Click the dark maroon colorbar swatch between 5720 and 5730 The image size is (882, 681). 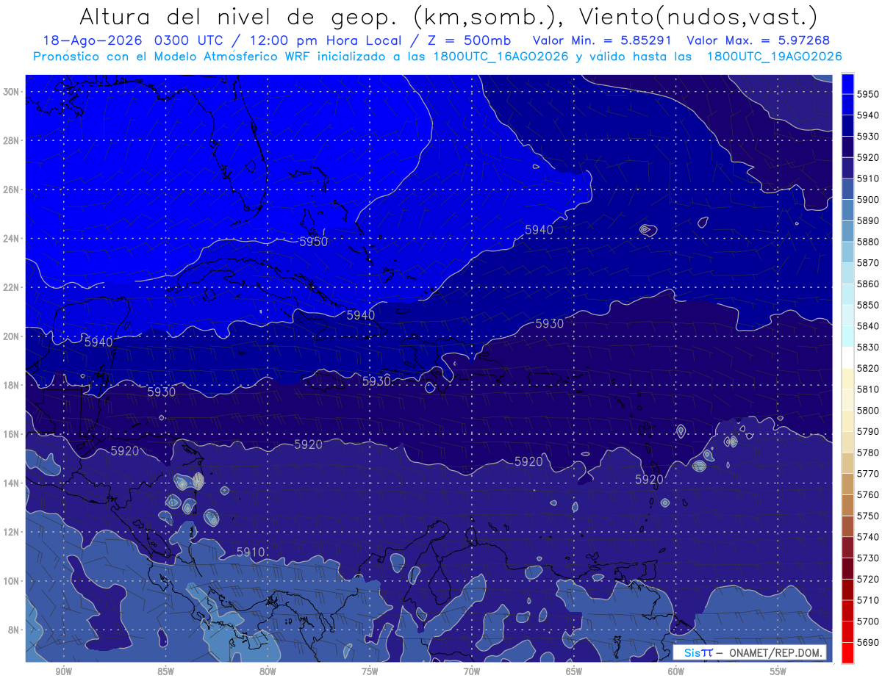[847, 568]
